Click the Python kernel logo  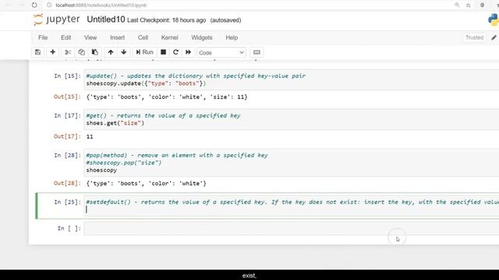[494, 19]
